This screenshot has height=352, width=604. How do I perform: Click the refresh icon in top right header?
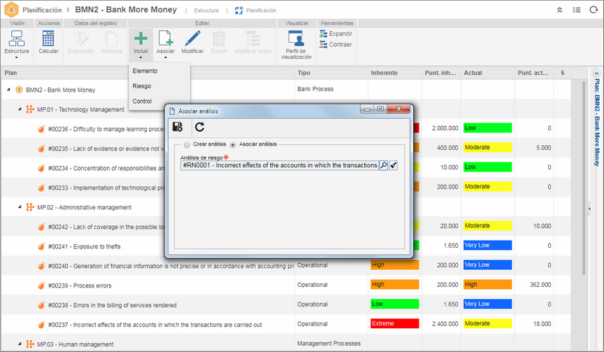tap(594, 10)
